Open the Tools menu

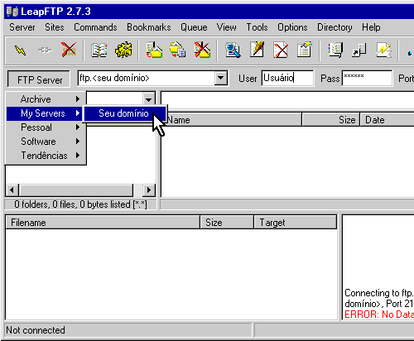tap(257, 27)
